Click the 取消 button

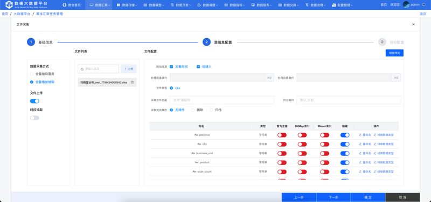[x=402, y=197]
